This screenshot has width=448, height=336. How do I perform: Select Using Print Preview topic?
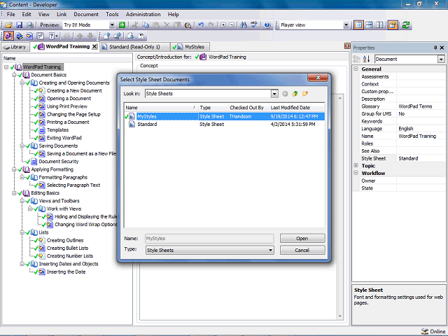[67, 106]
